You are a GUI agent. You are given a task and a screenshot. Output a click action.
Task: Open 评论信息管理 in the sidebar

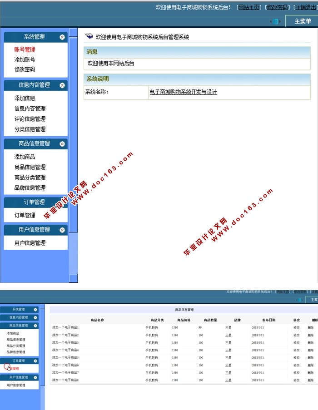30,119
